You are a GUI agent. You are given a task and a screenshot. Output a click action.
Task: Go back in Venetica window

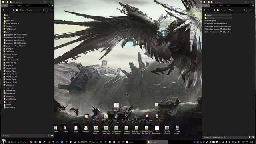[4, 10]
